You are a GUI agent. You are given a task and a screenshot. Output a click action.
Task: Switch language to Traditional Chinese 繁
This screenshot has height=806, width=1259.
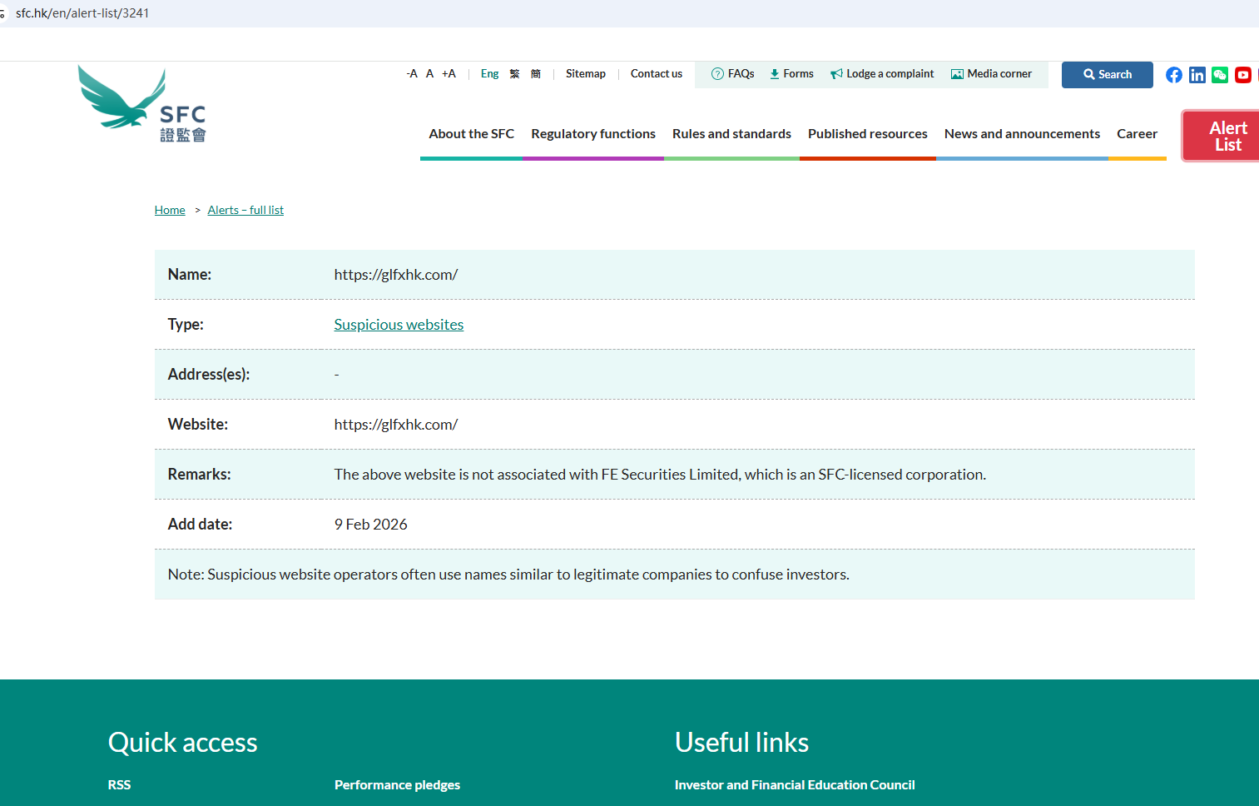coord(514,74)
